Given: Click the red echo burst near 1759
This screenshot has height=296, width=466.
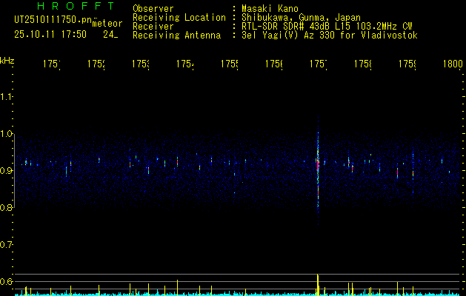Looking at the screenshot, I should pos(397,172).
